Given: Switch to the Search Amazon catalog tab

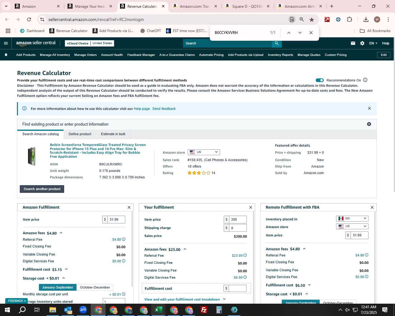Looking at the screenshot, I should 40,134.
